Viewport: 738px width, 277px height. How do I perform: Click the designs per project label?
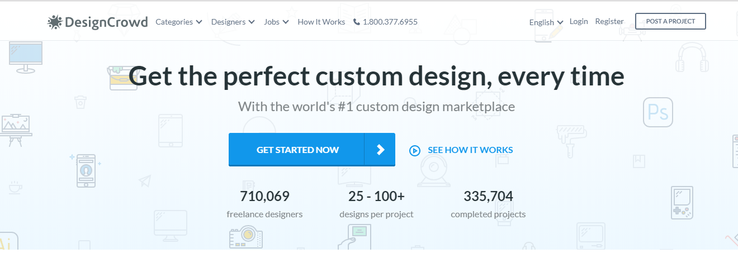tap(376, 214)
